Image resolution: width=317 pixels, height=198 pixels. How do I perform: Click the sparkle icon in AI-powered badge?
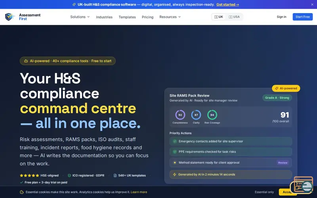click(277, 88)
